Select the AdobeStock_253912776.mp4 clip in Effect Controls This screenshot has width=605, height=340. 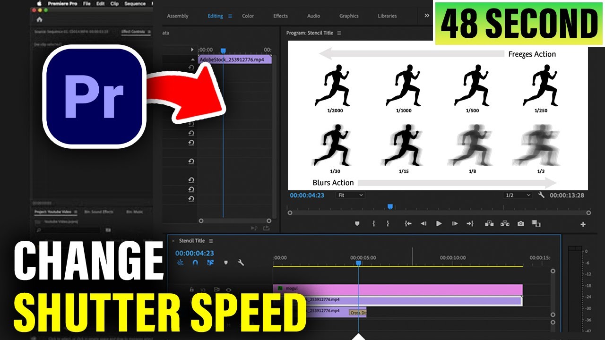point(235,60)
